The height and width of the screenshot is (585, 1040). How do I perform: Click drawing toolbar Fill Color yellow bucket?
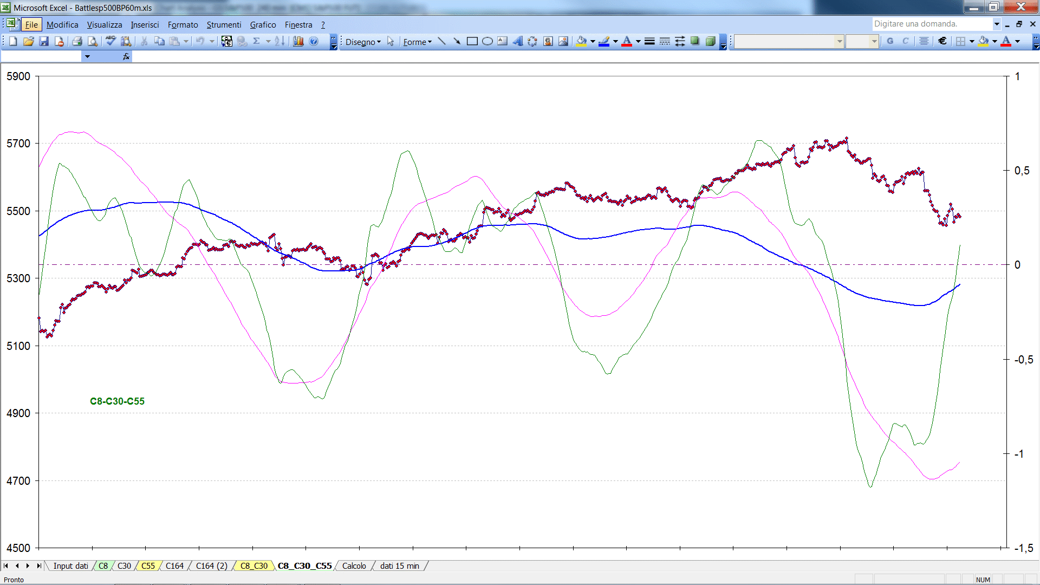pyautogui.click(x=582, y=41)
